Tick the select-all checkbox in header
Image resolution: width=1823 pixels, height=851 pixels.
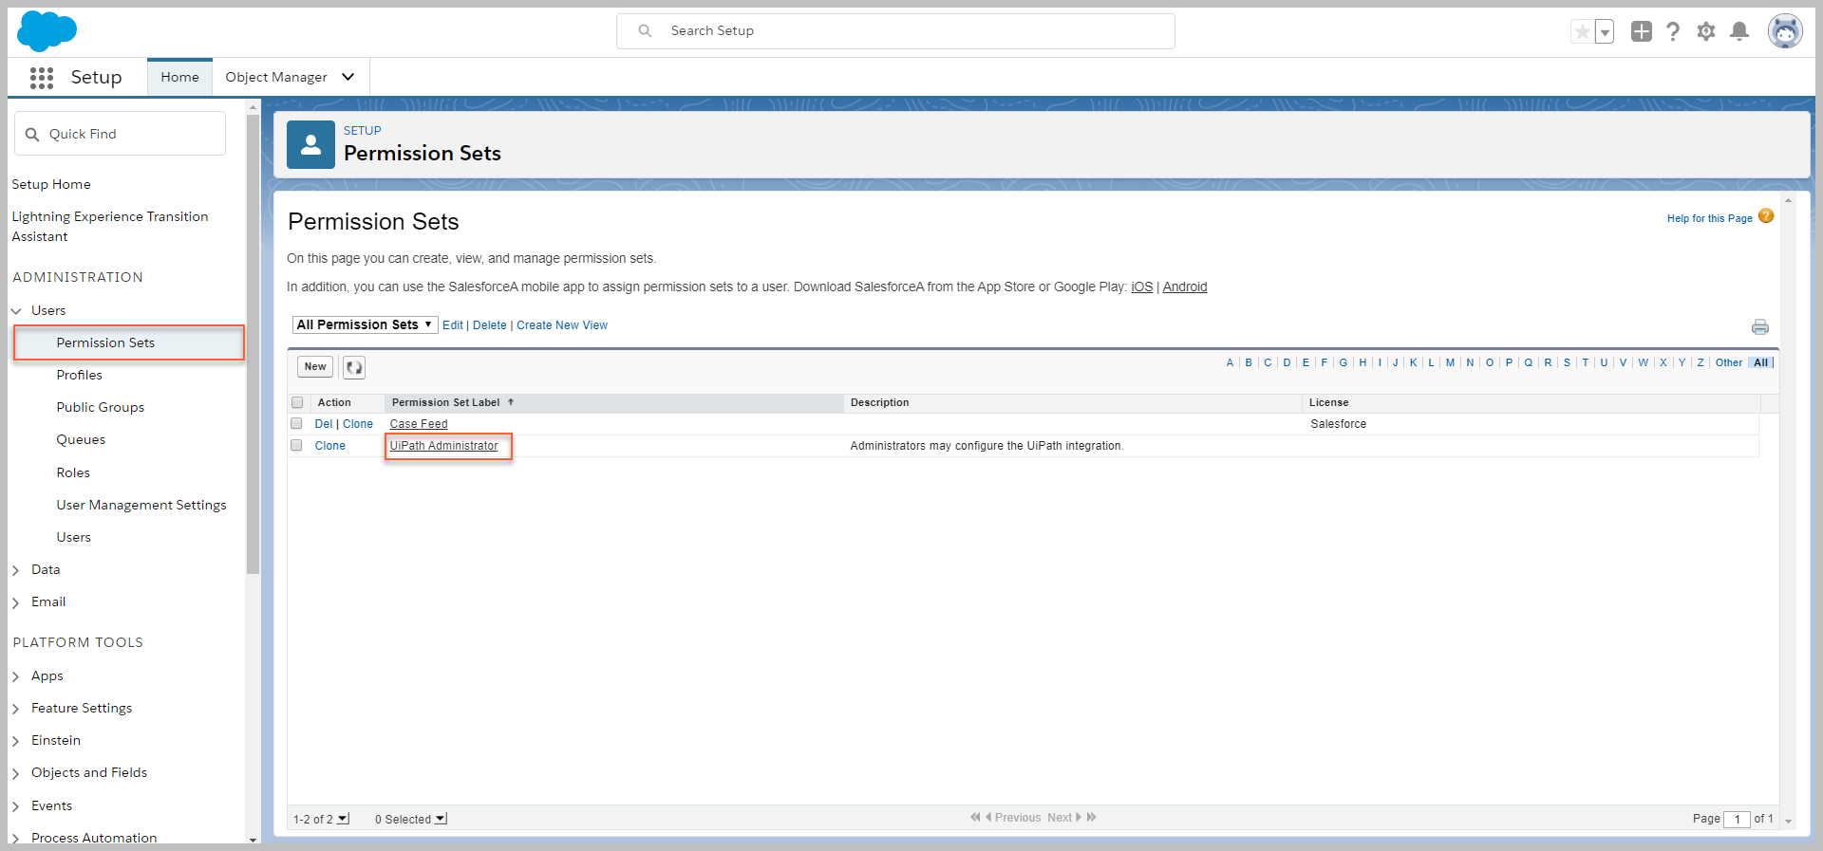click(x=297, y=402)
